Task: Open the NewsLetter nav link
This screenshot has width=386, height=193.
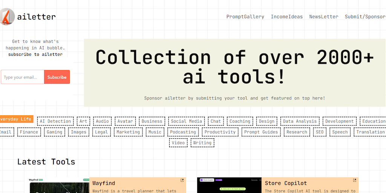Action: coord(323,17)
